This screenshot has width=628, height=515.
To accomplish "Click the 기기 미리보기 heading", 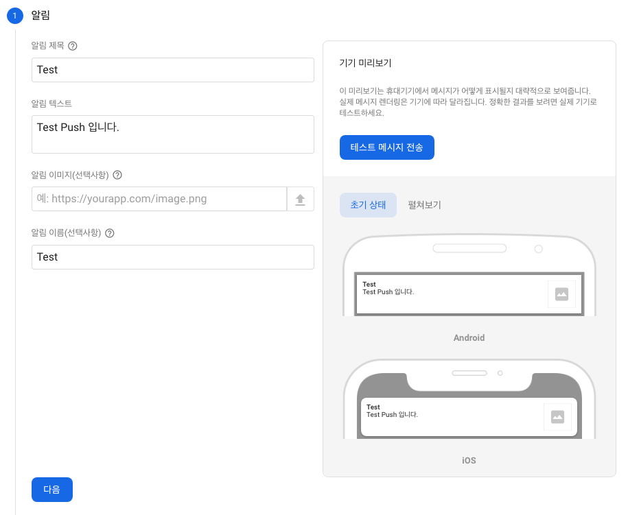I will (365, 63).
